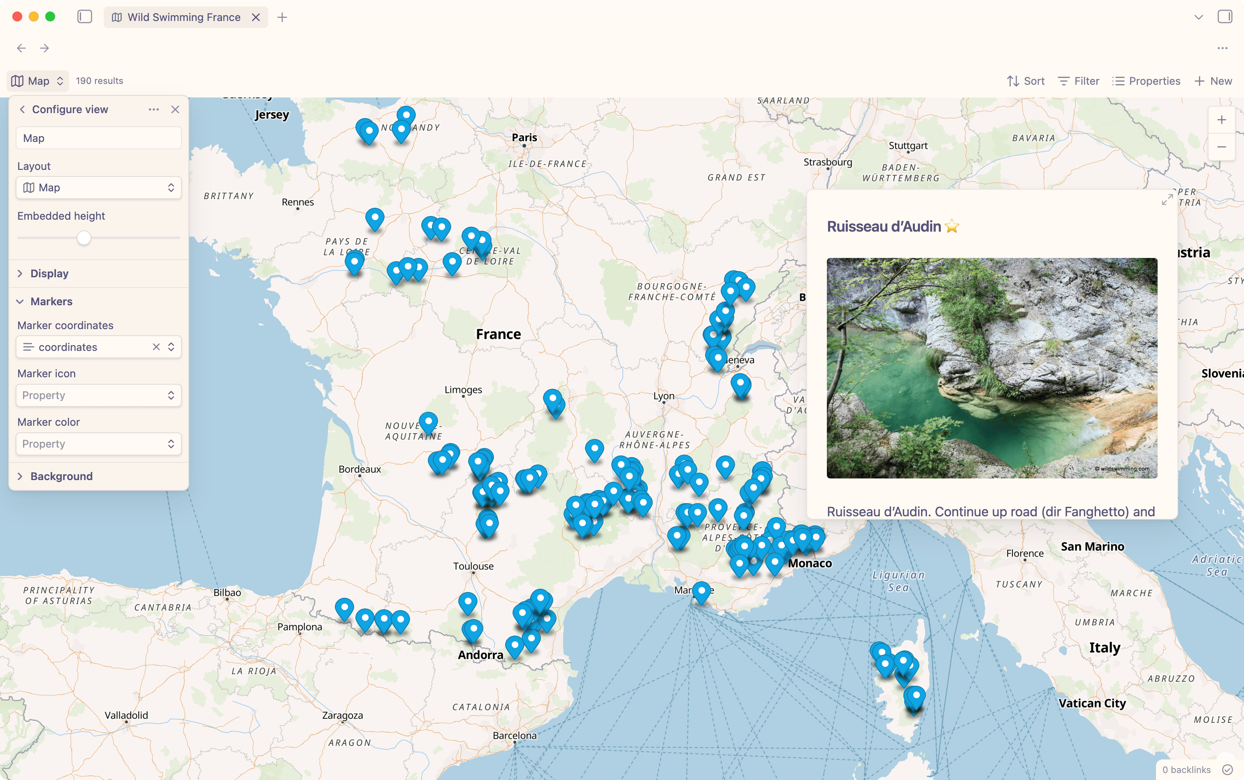The height and width of the screenshot is (780, 1244).
Task: Open Configure view more options menu
Action: tap(154, 109)
